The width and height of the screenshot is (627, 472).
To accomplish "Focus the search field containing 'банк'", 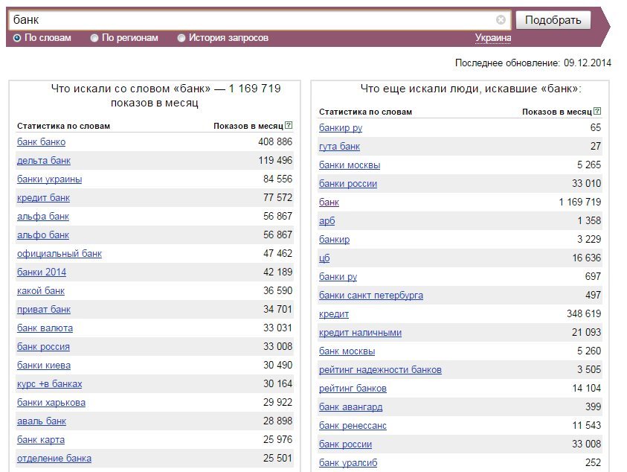I will (x=252, y=19).
